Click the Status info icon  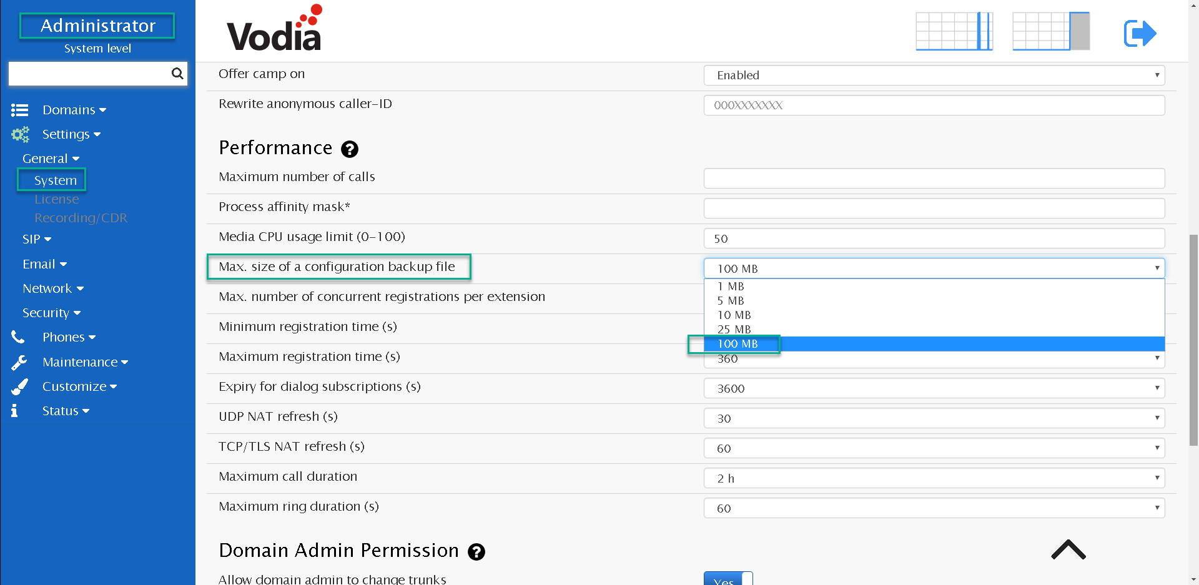point(14,411)
